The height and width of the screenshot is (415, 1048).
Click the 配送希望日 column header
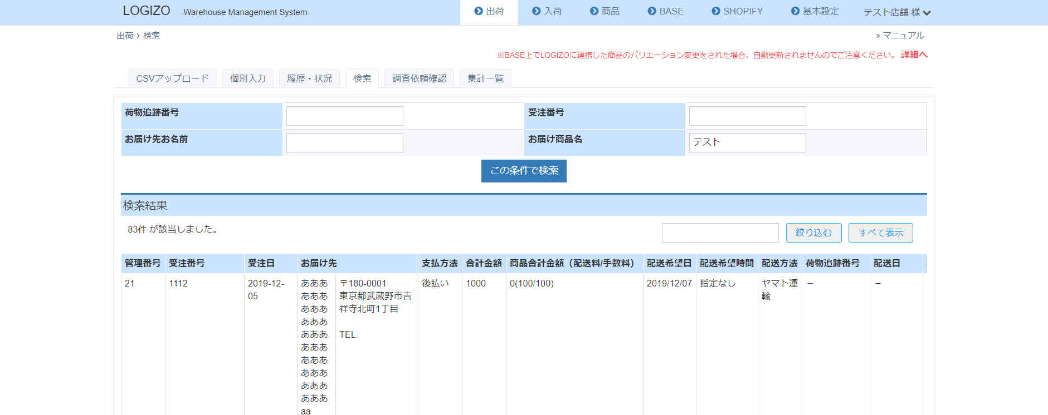(x=669, y=263)
